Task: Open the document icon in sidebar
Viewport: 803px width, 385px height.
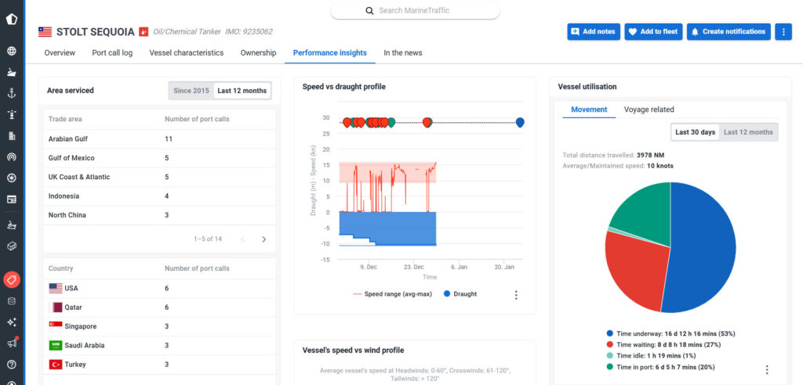Action: 11,135
